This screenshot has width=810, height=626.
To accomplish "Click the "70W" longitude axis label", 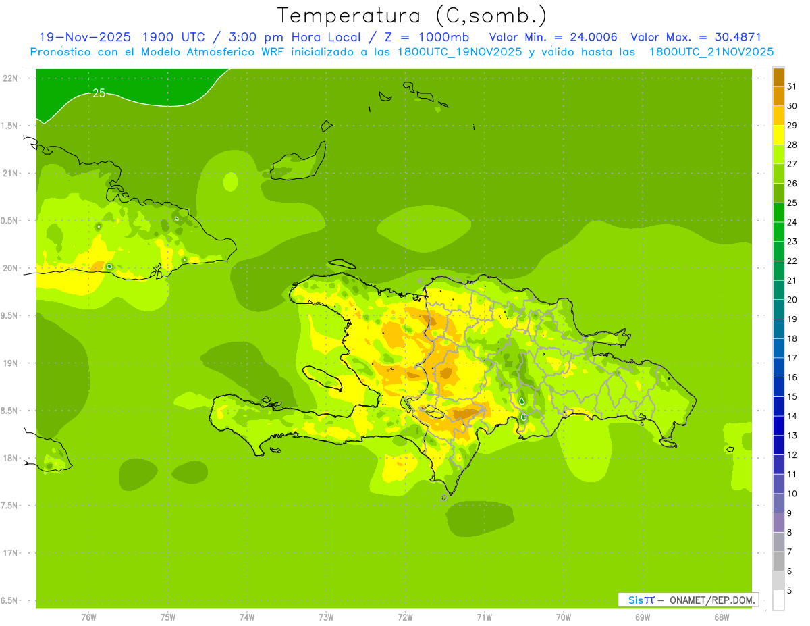I will click(564, 617).
